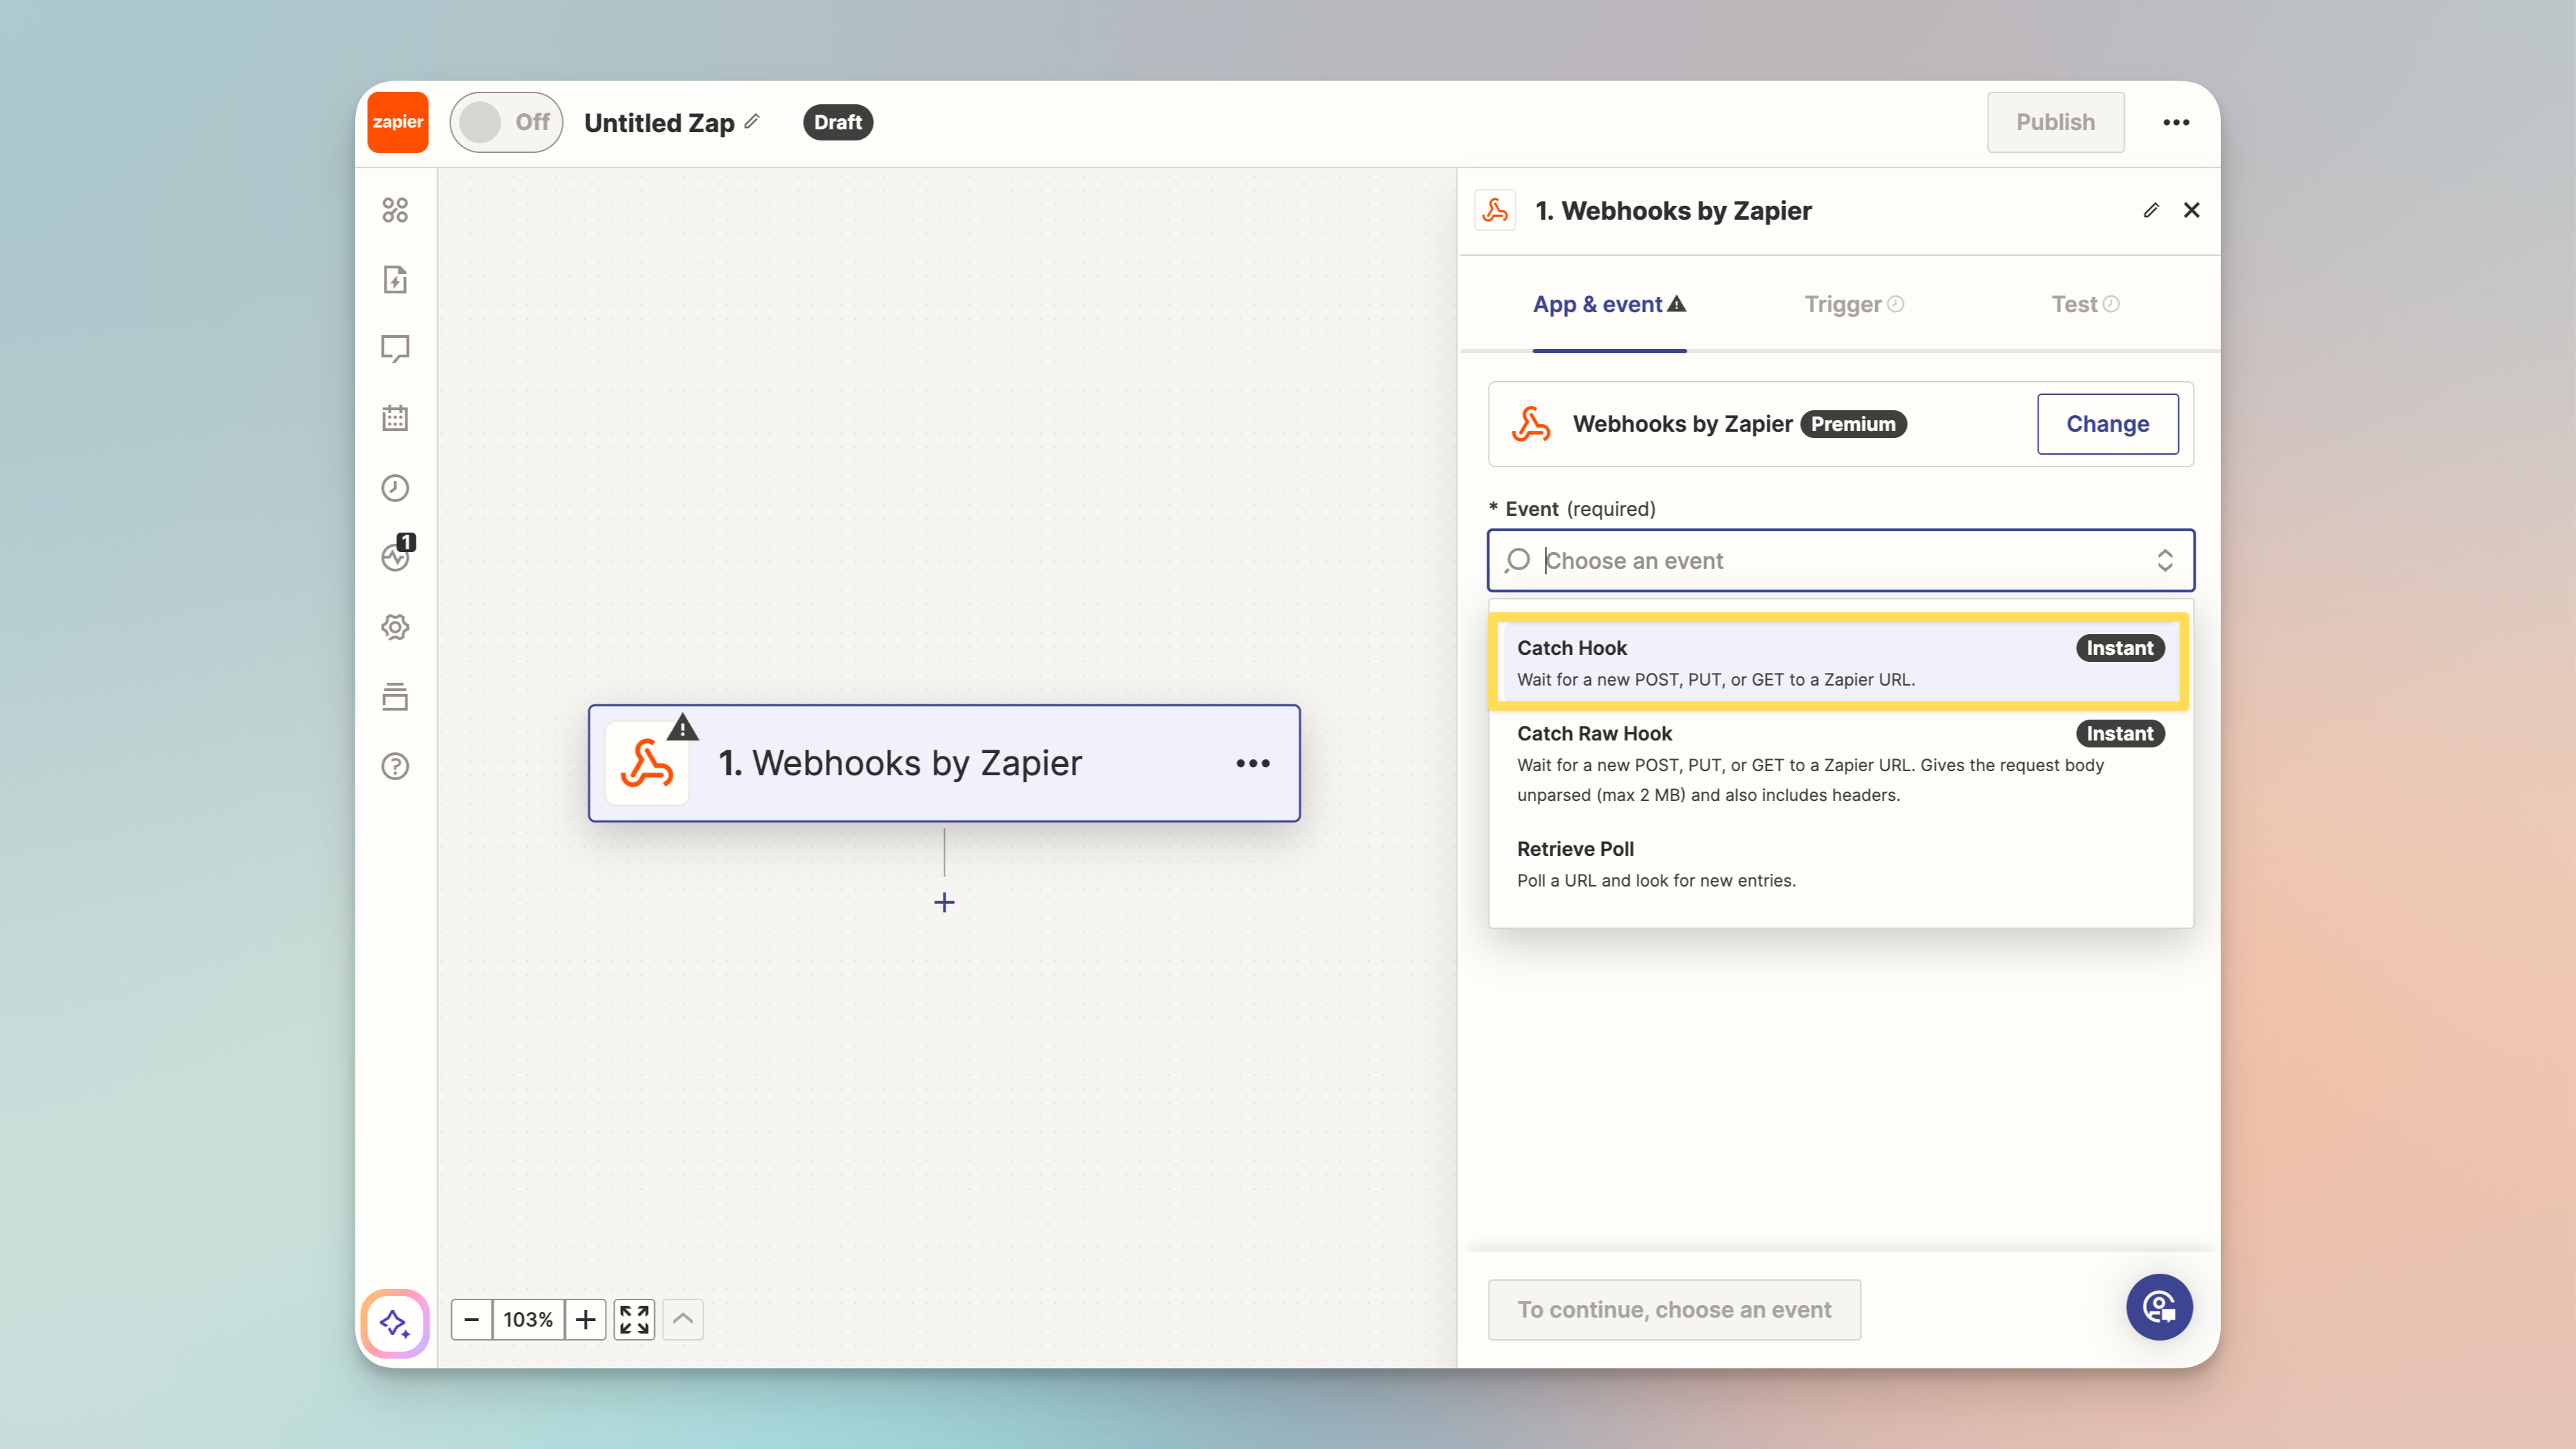
Task: Toggle the Zap On/Off switch
Action: 506,122
